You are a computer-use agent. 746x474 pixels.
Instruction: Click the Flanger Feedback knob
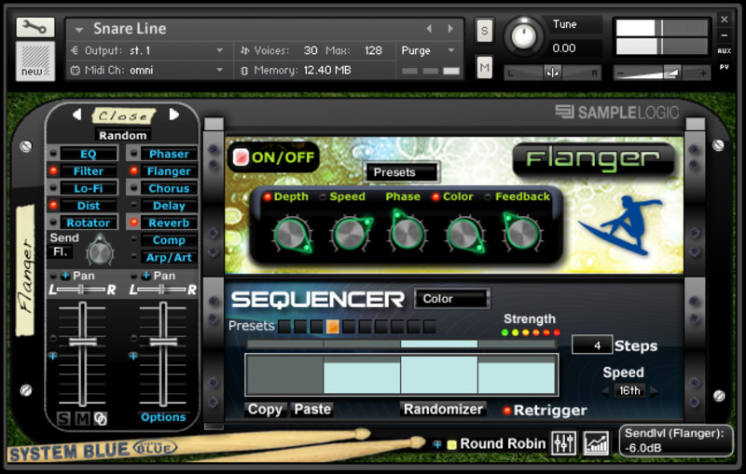pos(522,233)
